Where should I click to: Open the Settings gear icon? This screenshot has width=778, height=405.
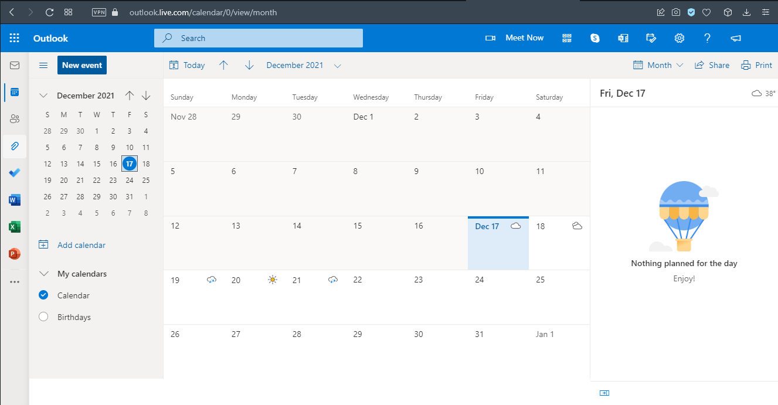pyautogui.click(x=680, y=38)
